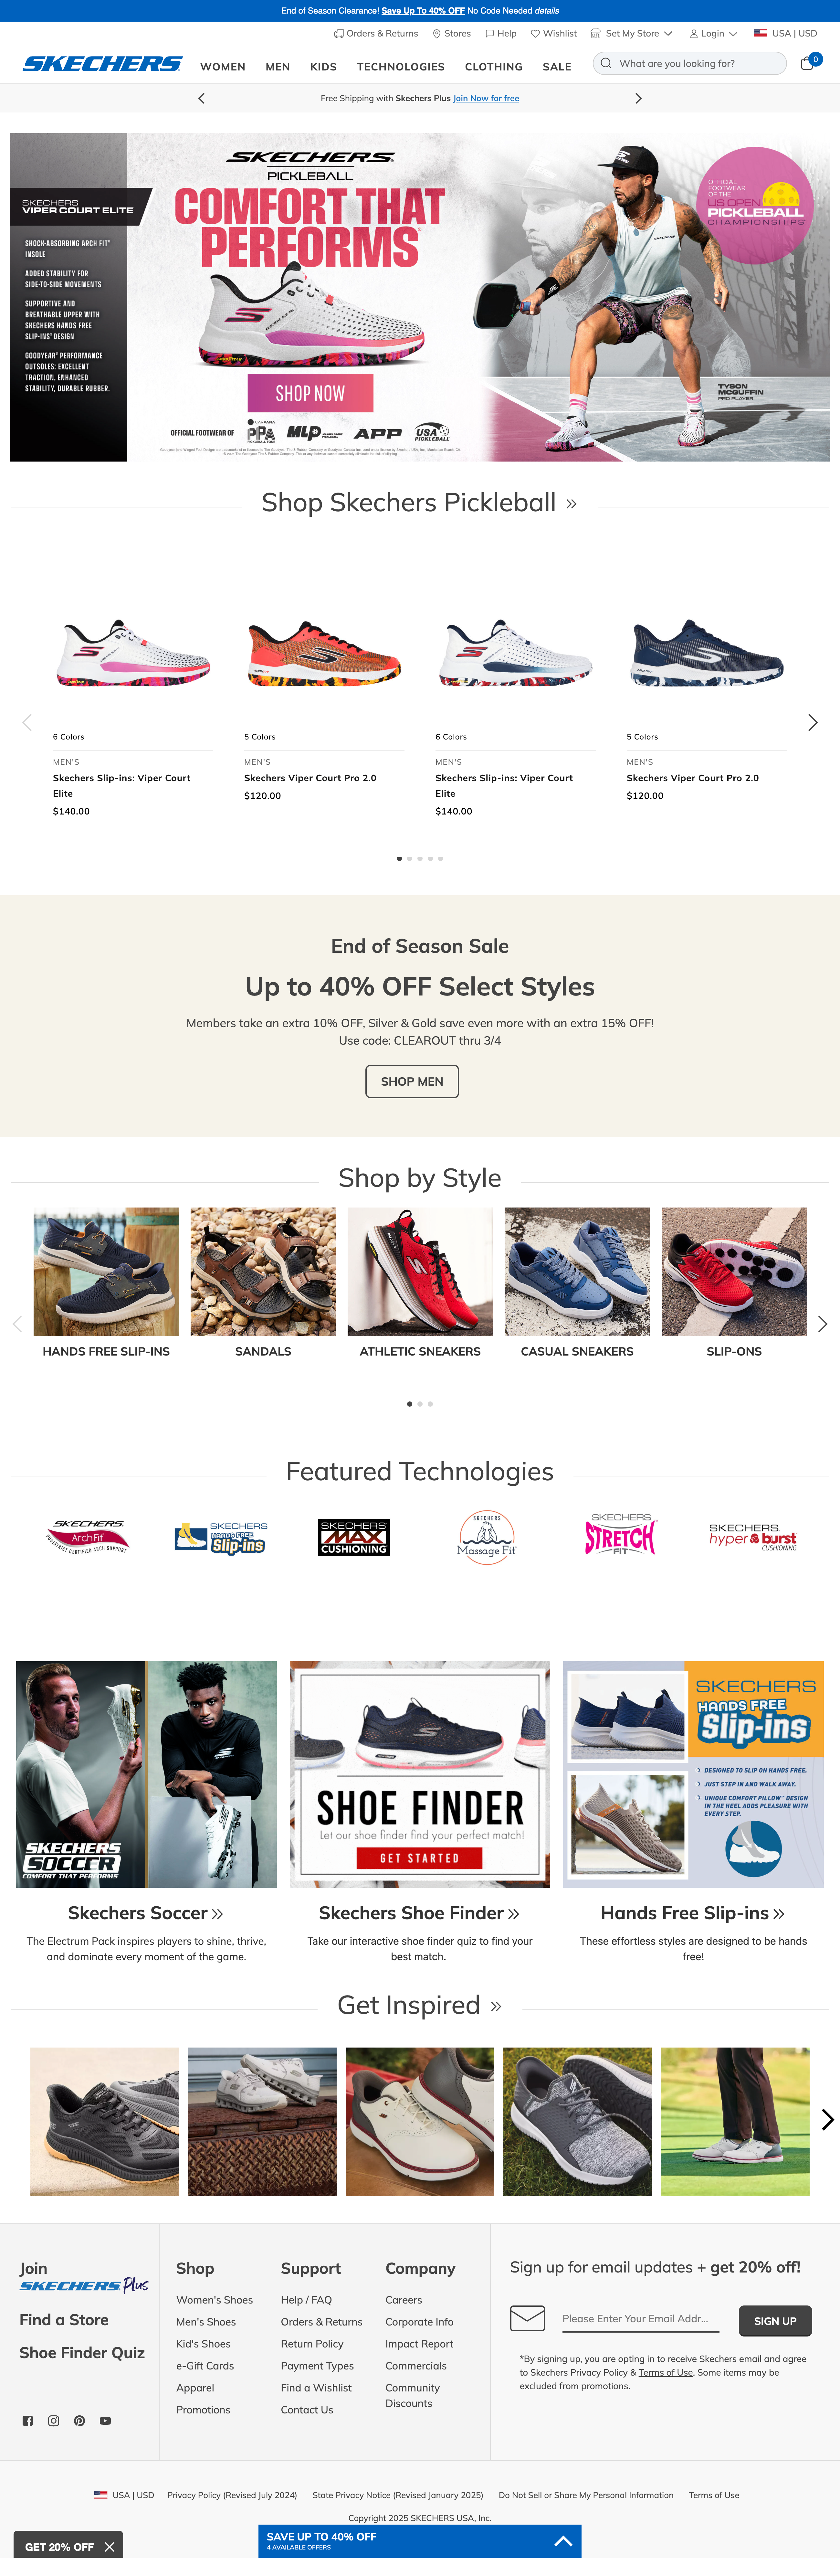The width and height of the screenshot is (840, 2576).
Task: Open the Instagram icon in footer
Action: tap(54, 2421)
